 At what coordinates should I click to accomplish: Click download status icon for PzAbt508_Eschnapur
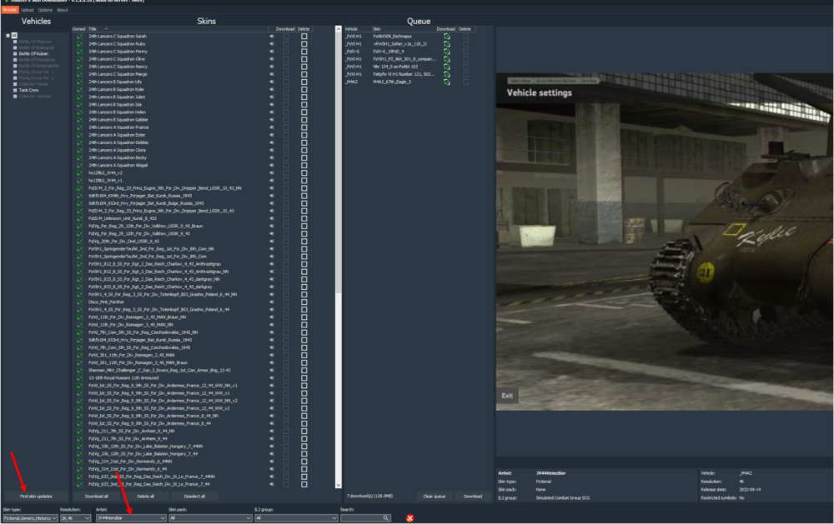(447, 37)
